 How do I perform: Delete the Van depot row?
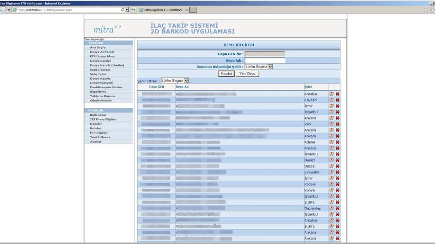coord(337,124)
